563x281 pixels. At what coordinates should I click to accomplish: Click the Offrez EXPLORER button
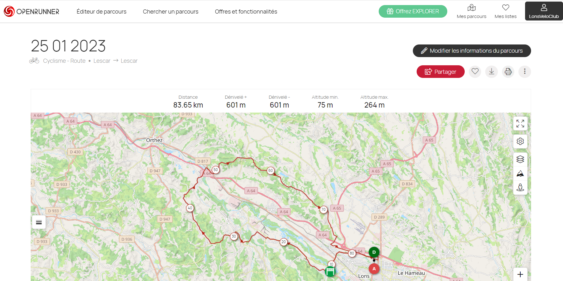click(413, 11)
